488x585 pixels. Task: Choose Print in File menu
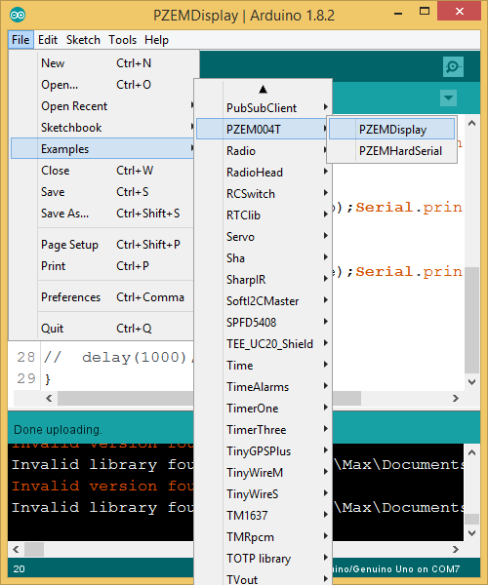(x=102, y=266)
